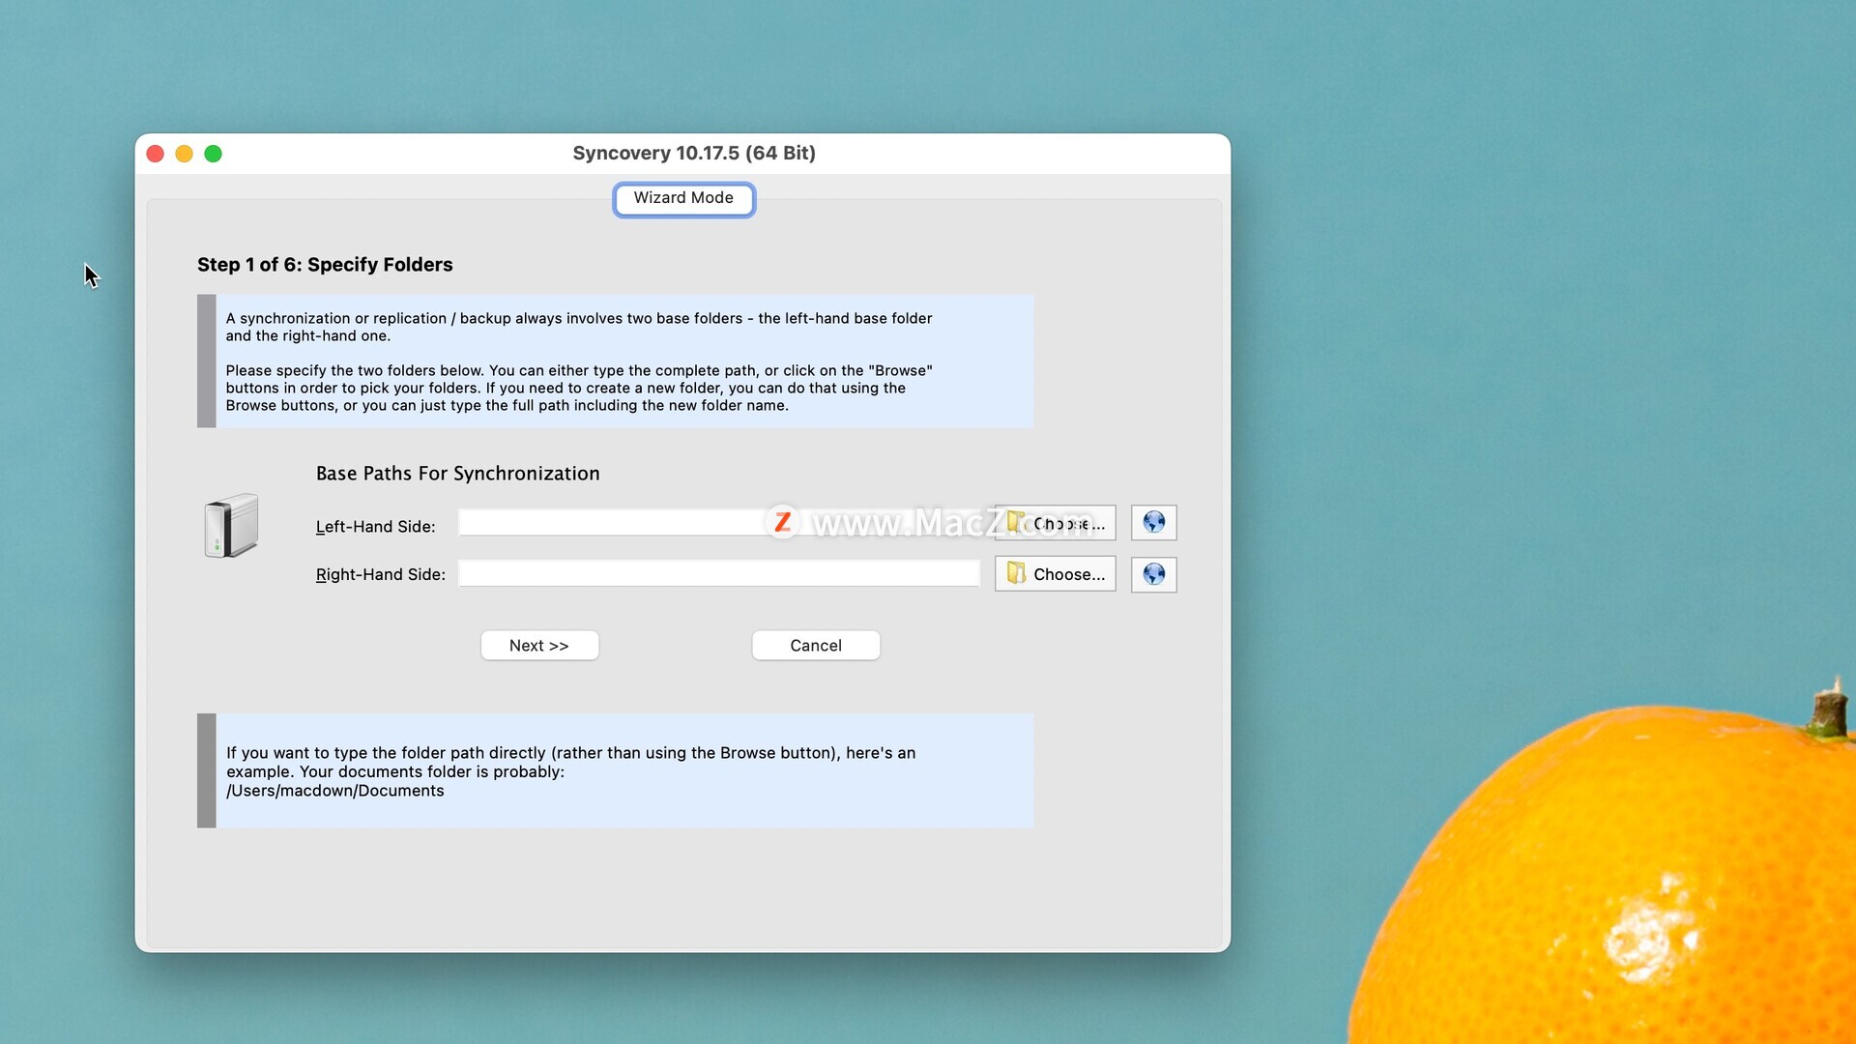1856x1044 pixels.
Task: Click the Right-Hand Side path input field
Action: [718, 573]
